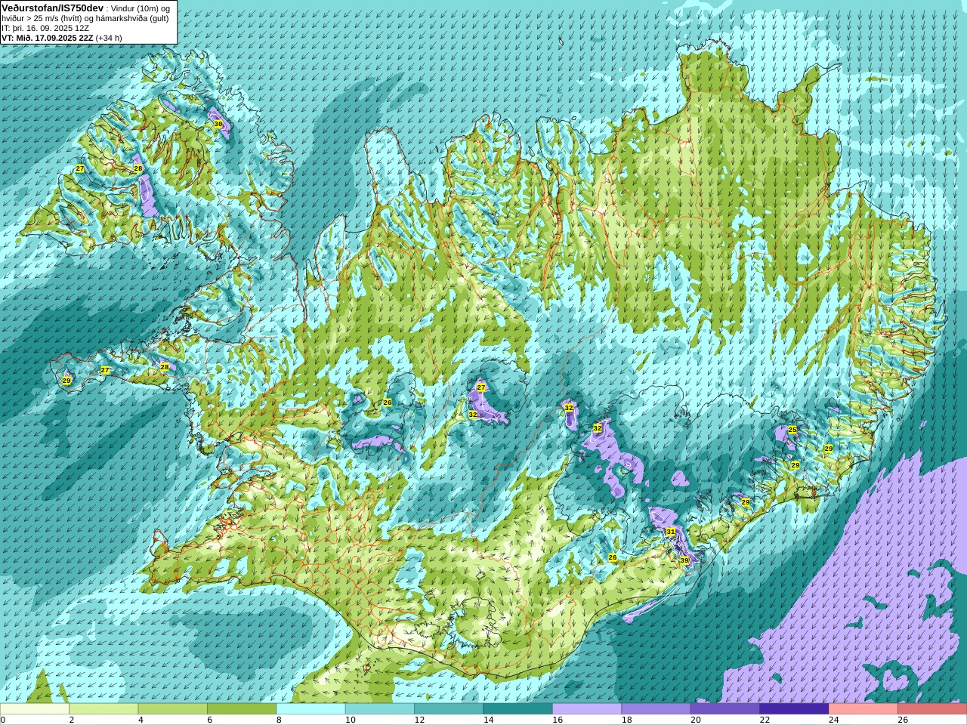The image size is (967, 725).
Task: Pick the 2–4 m/s light green legend swatch
Action: point(103,709)
